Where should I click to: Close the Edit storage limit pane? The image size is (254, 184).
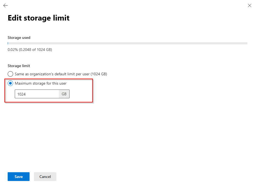click(x=249, y=5)
